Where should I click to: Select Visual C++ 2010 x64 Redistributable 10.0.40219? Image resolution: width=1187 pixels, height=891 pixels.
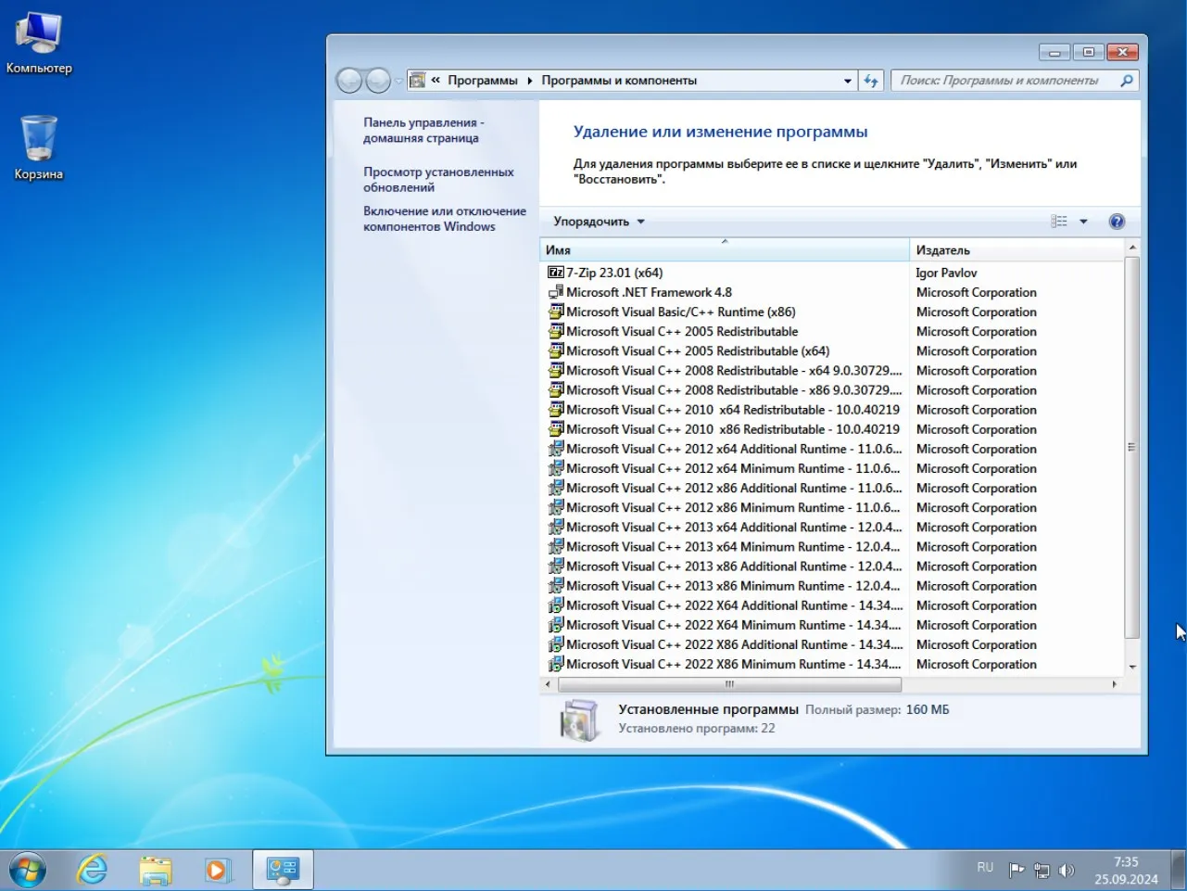(x=831, y=410)
